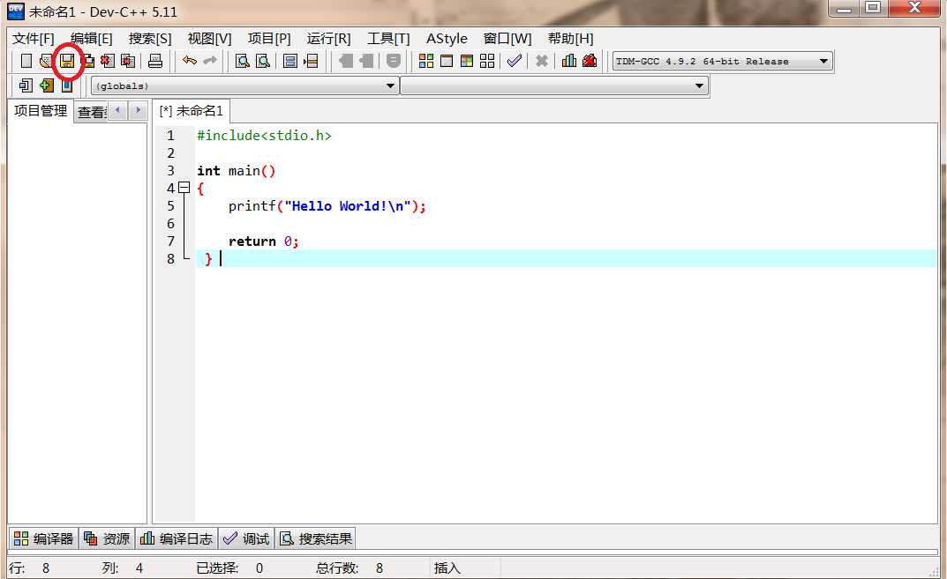Undo the last edit
Screen dimensions: 947x579
189,61
